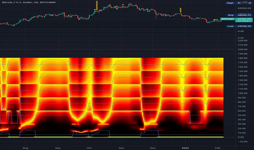The width and height of the screenshot is (254, 150).
Task: Click the low price value 29296.39
Action: (244, 26)
